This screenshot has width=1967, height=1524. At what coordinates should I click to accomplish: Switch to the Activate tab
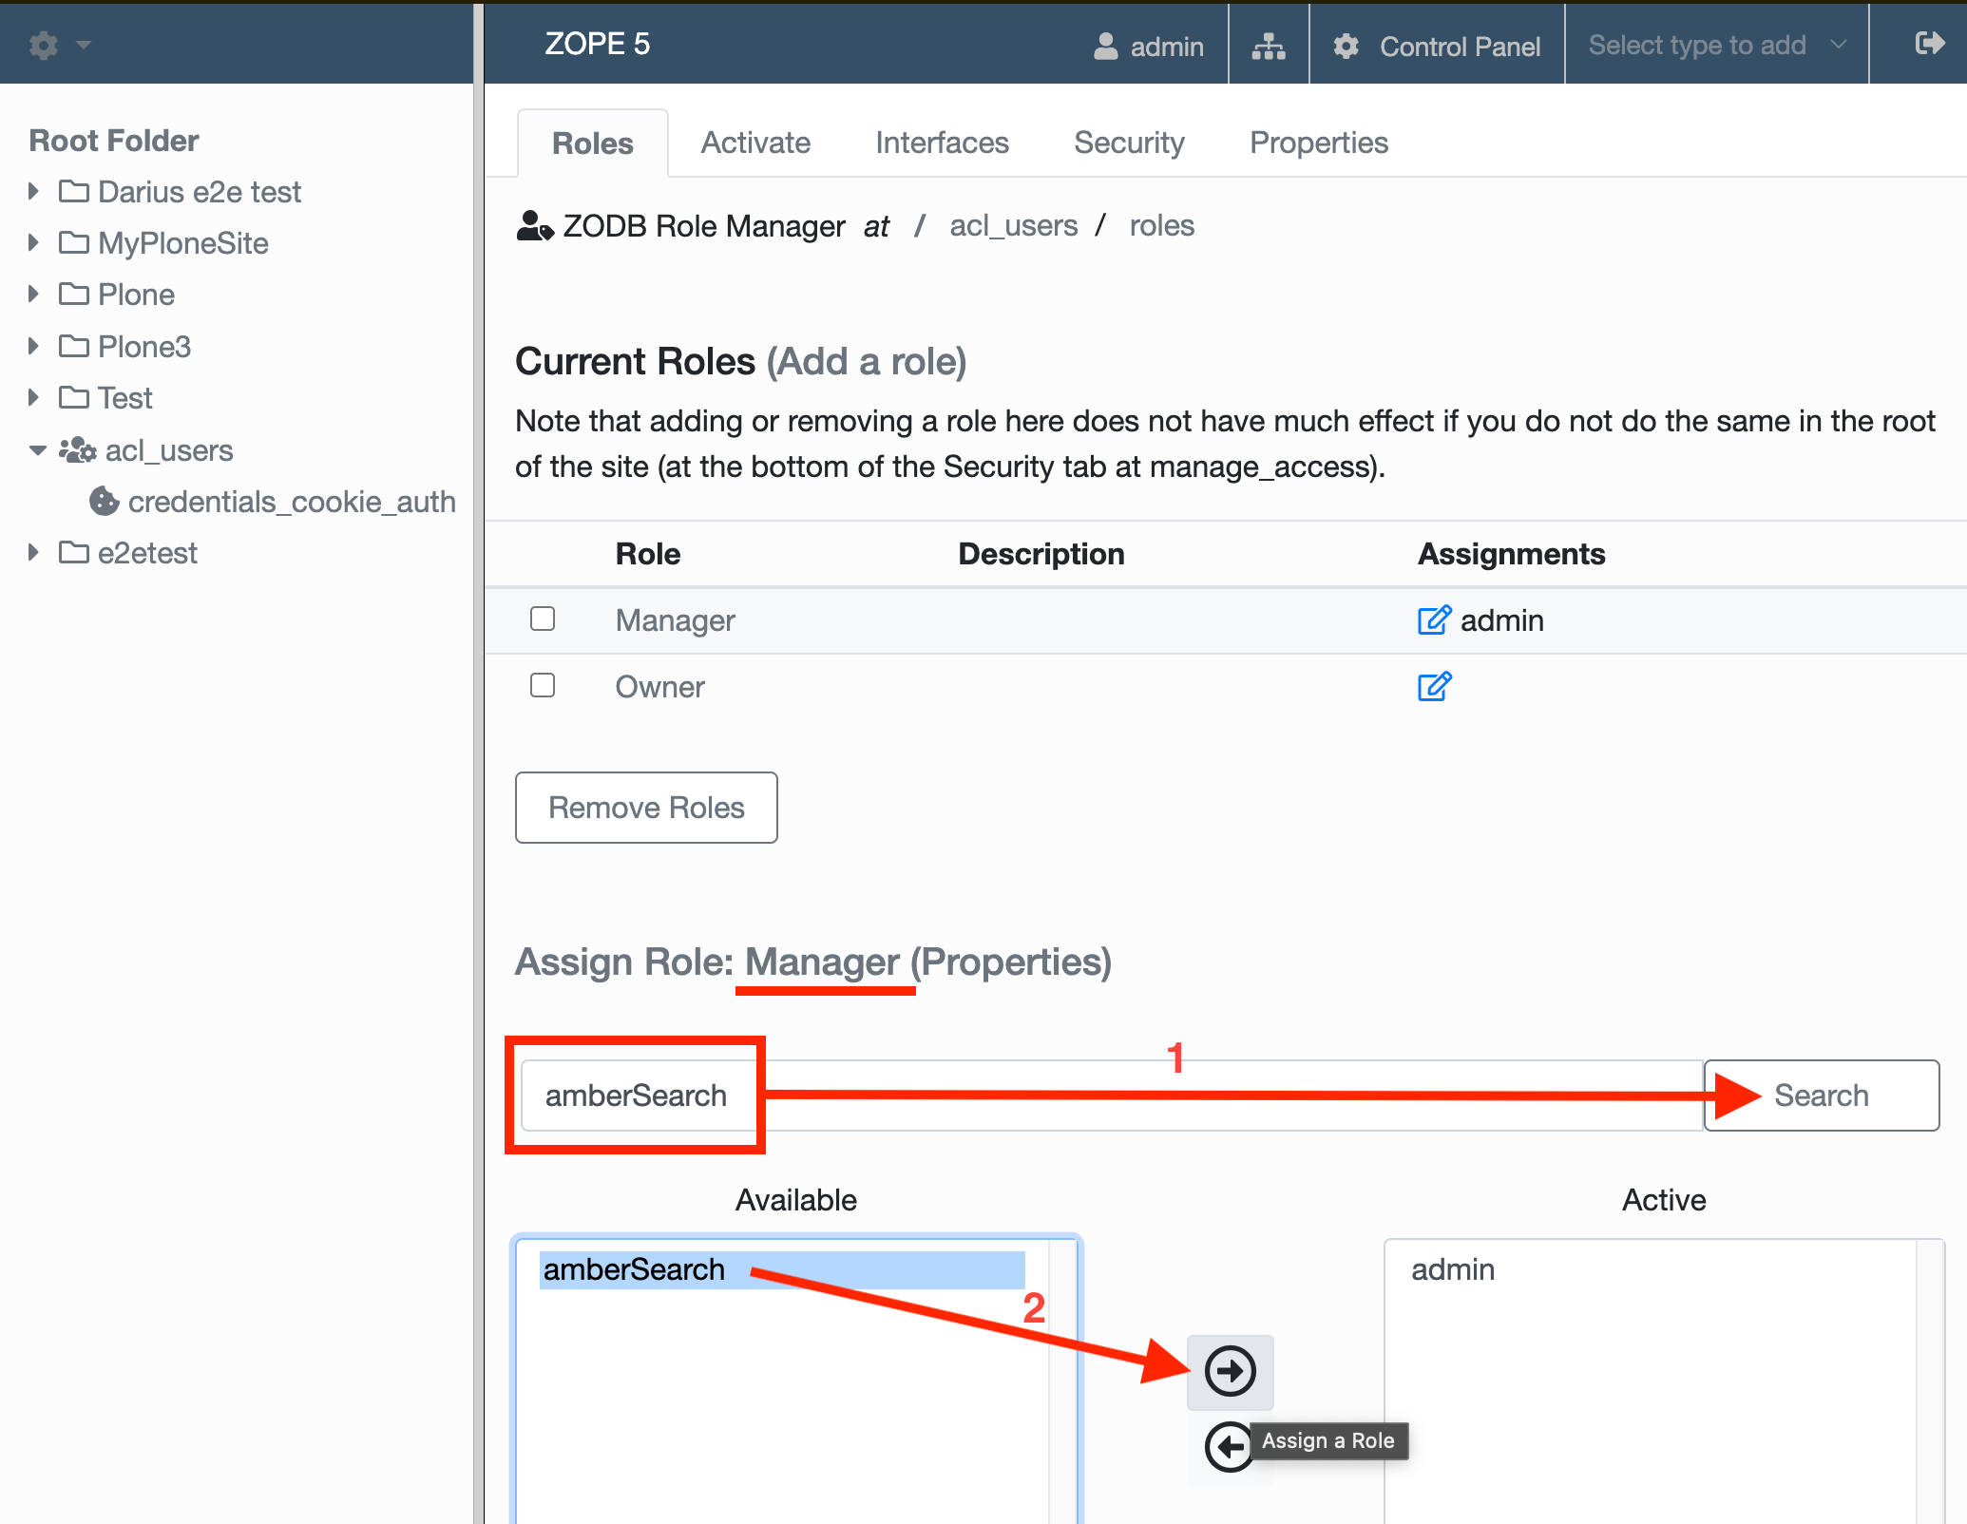(755, 143)
